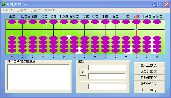Click the top lower bead on 十位 rod
The width and height of the screenshot is (171, 98).
click(126, 38)
